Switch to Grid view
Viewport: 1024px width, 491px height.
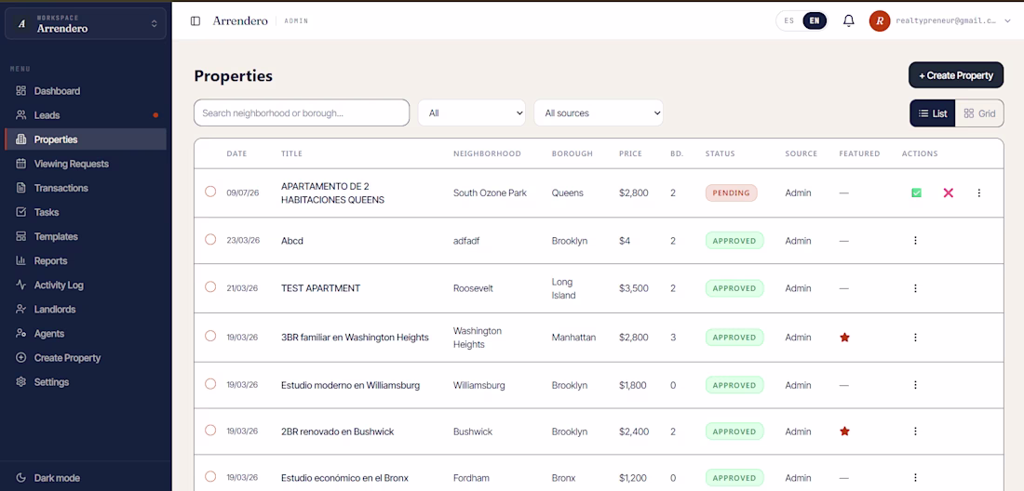[x=979, y=113]
